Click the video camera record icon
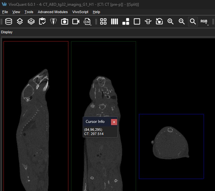215x191 pixels. (76, 21)
